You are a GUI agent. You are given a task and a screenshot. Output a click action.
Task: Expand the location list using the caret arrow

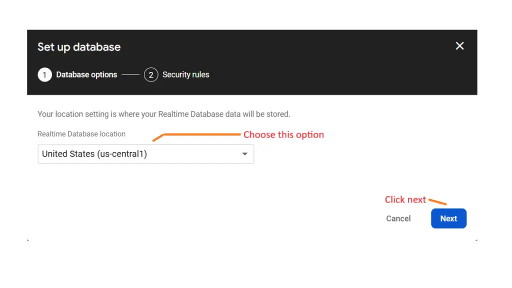tap(244, 154)
